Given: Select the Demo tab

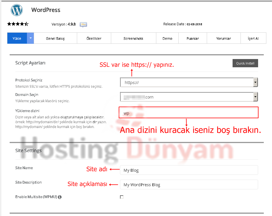Looking at the screenshot, I should (x=167, y=38).
